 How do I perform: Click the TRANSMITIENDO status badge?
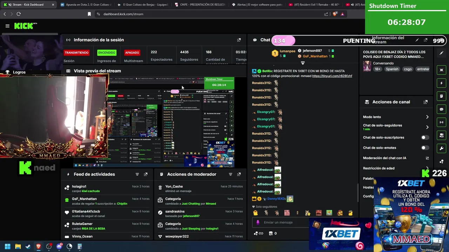pos(76,52)
